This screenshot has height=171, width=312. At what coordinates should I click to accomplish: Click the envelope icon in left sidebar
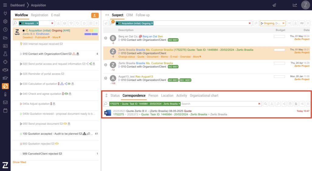pyautogui.click(x=5, y=102)
